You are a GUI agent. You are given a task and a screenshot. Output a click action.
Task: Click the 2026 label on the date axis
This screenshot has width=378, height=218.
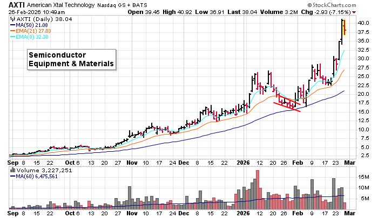tap(241, 161)
